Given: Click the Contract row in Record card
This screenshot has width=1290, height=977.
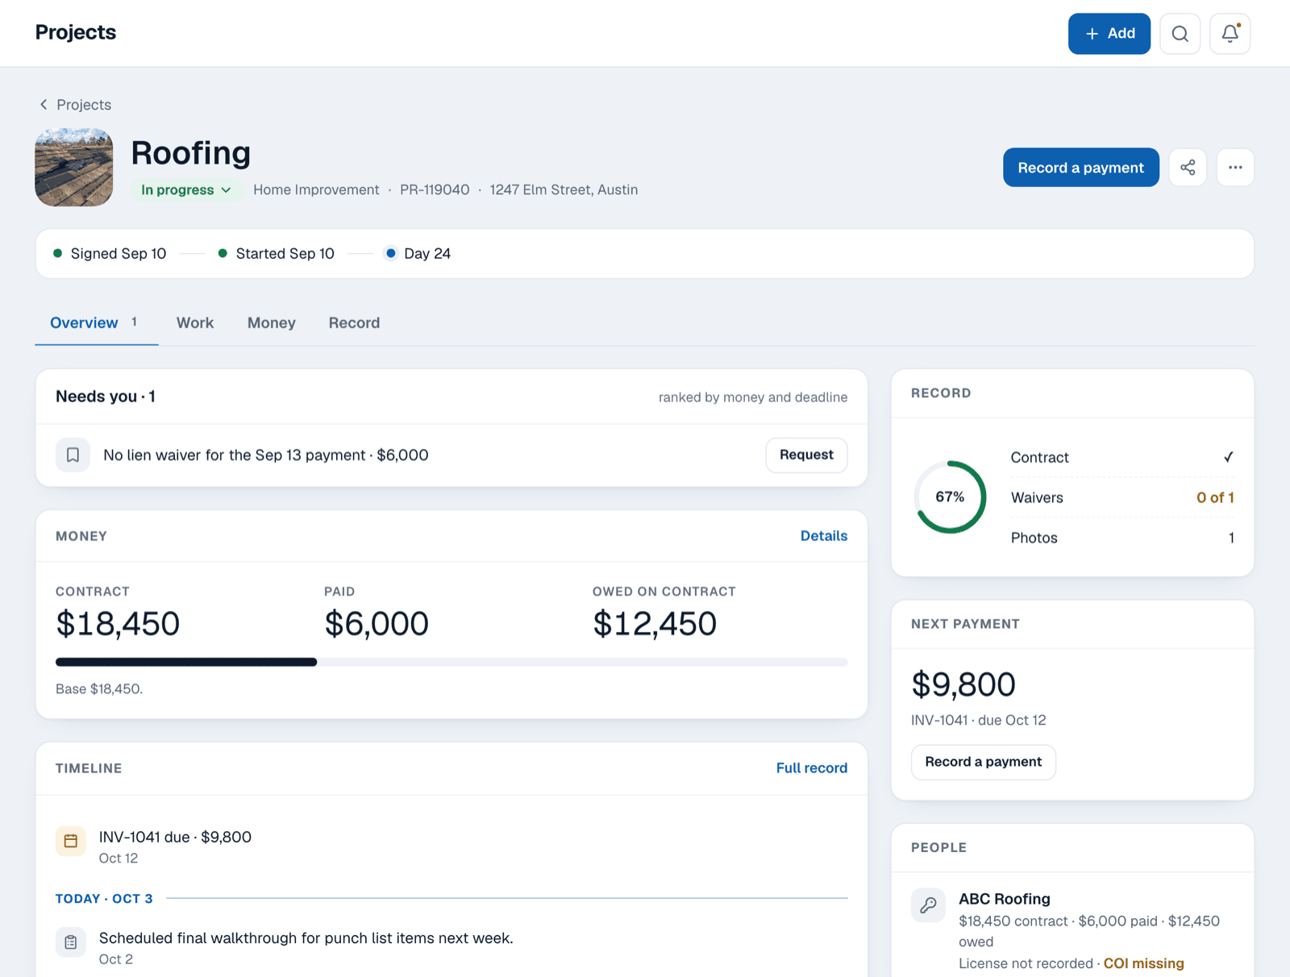Looking at the screenshot, I should pyautogui.click(x=1122, y=457).
